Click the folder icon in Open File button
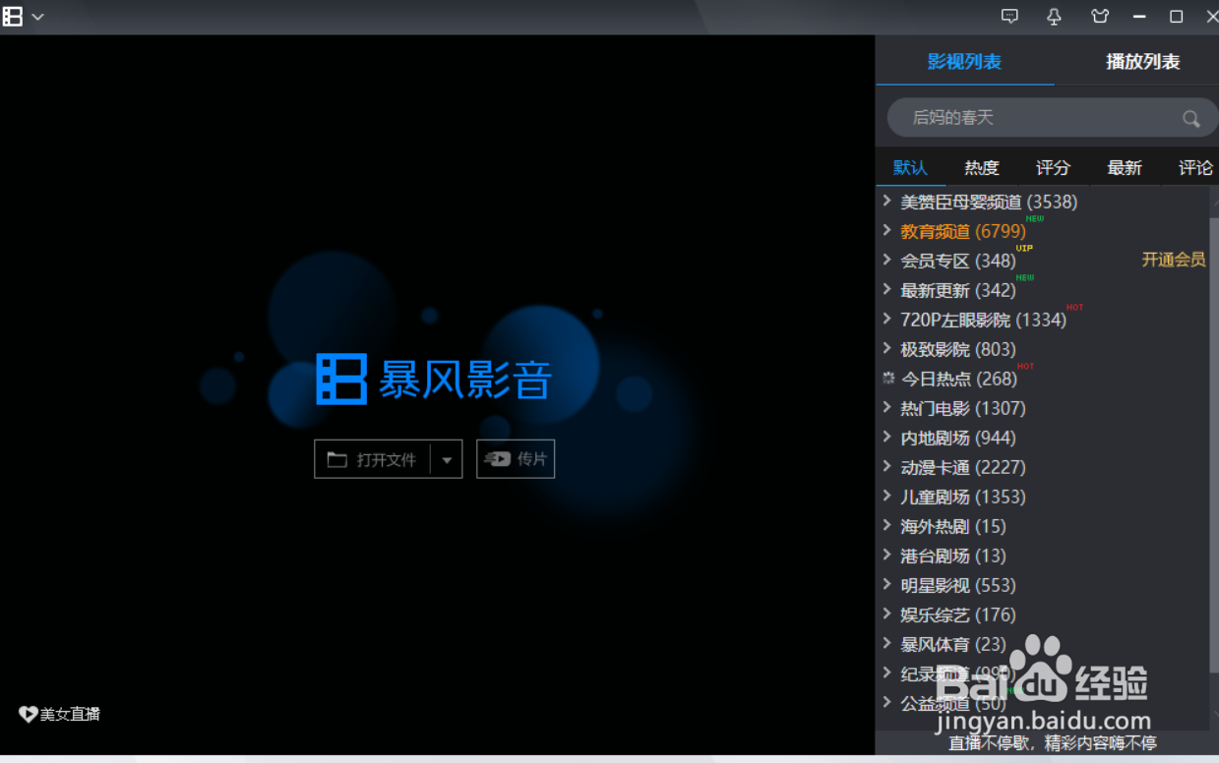 tap(337, 459)
